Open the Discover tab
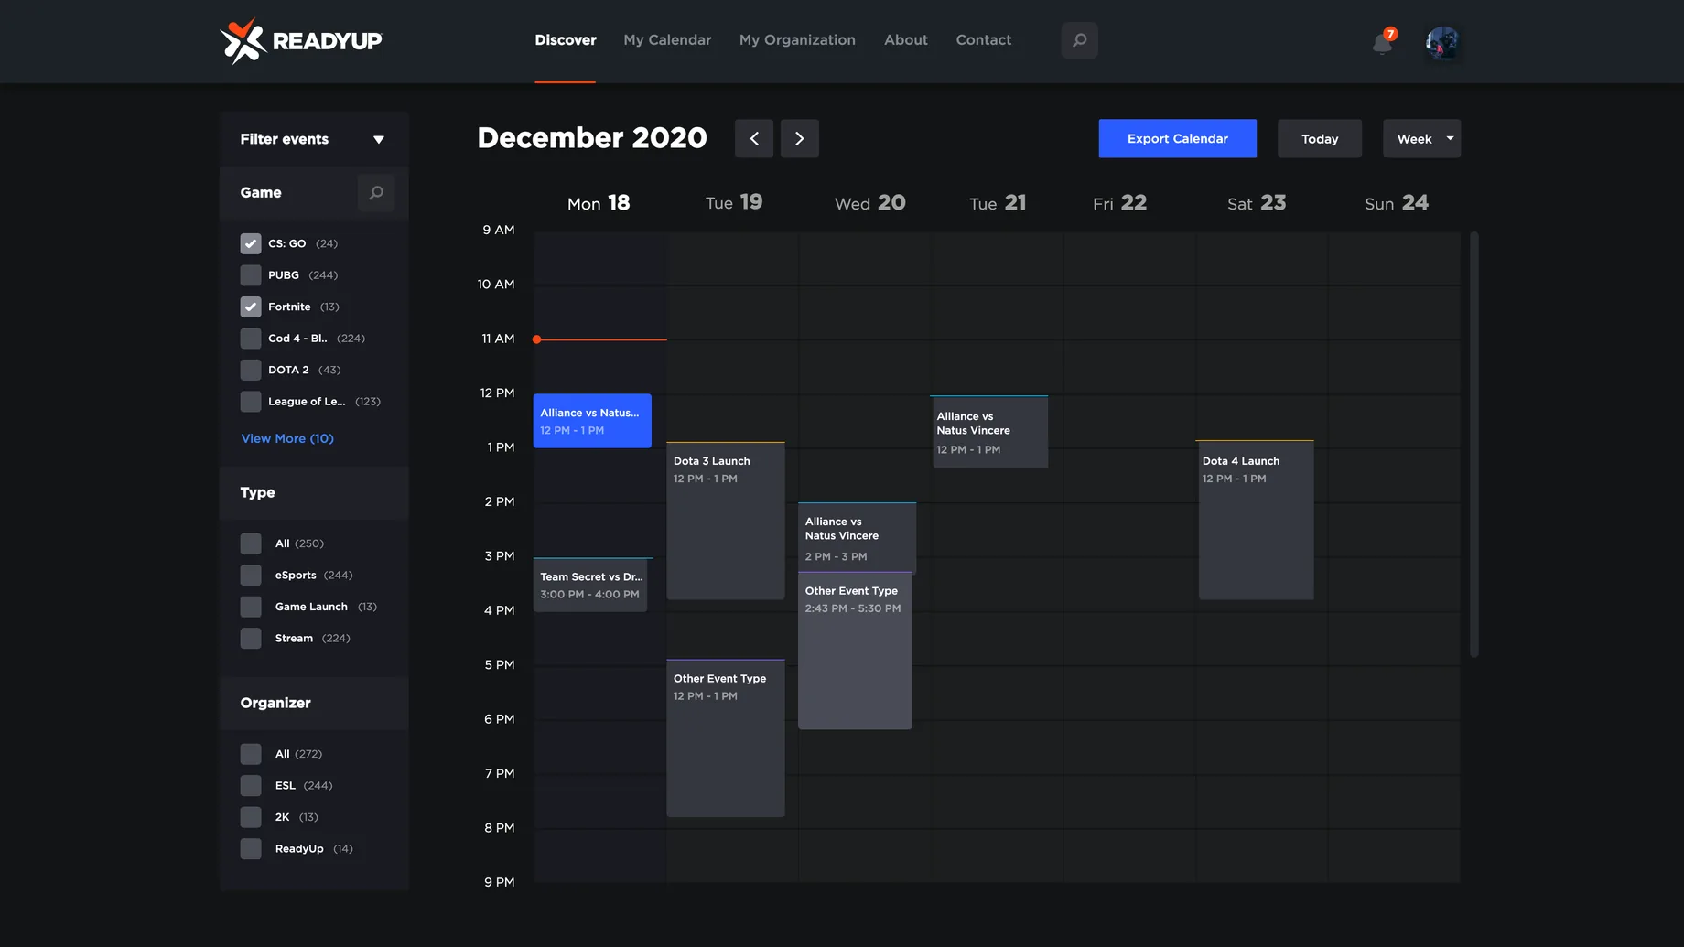Image resolution: width=1684 pixels, height=947 pixels. 566,40
